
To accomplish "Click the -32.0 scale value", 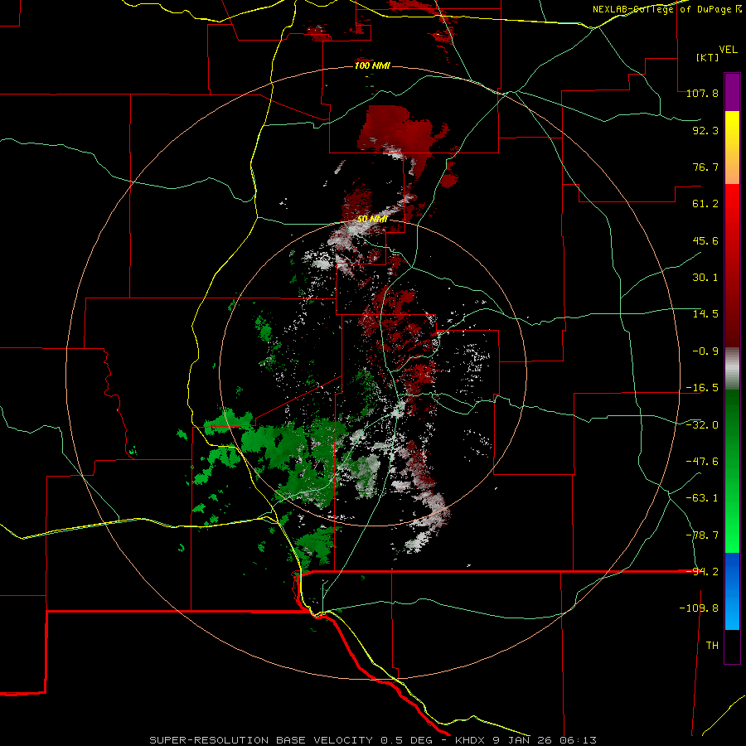I will [x=702, y=425].
